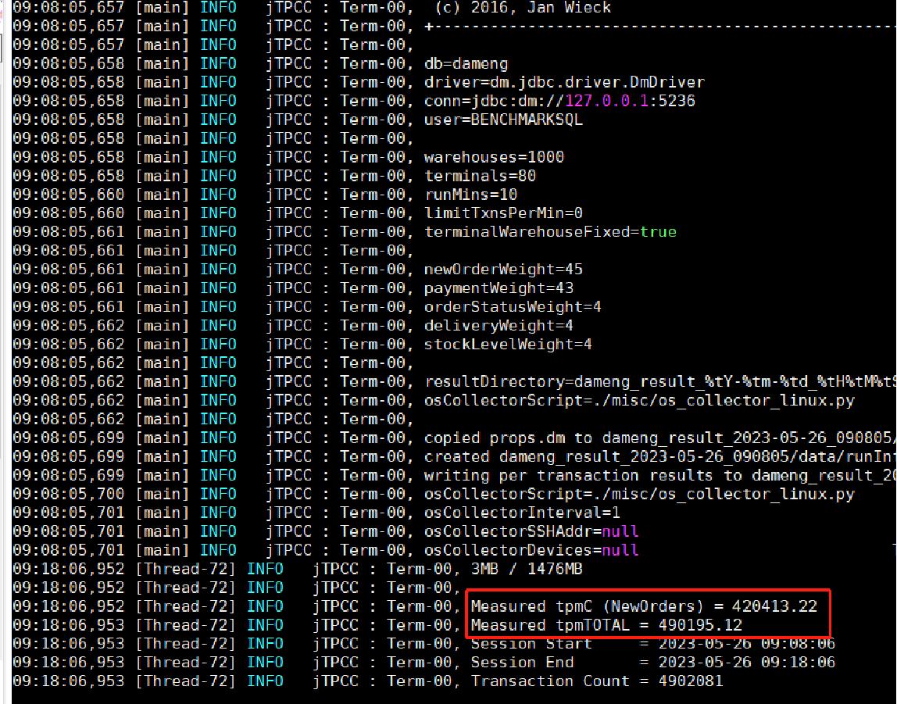Click the Transaction Count = 4902081 text

597,681
